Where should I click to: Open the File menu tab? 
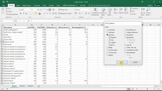4,5
